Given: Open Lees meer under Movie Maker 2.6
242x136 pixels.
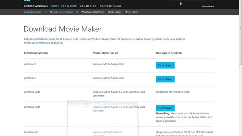Looking at the screenshot, I should click(98, 111).
